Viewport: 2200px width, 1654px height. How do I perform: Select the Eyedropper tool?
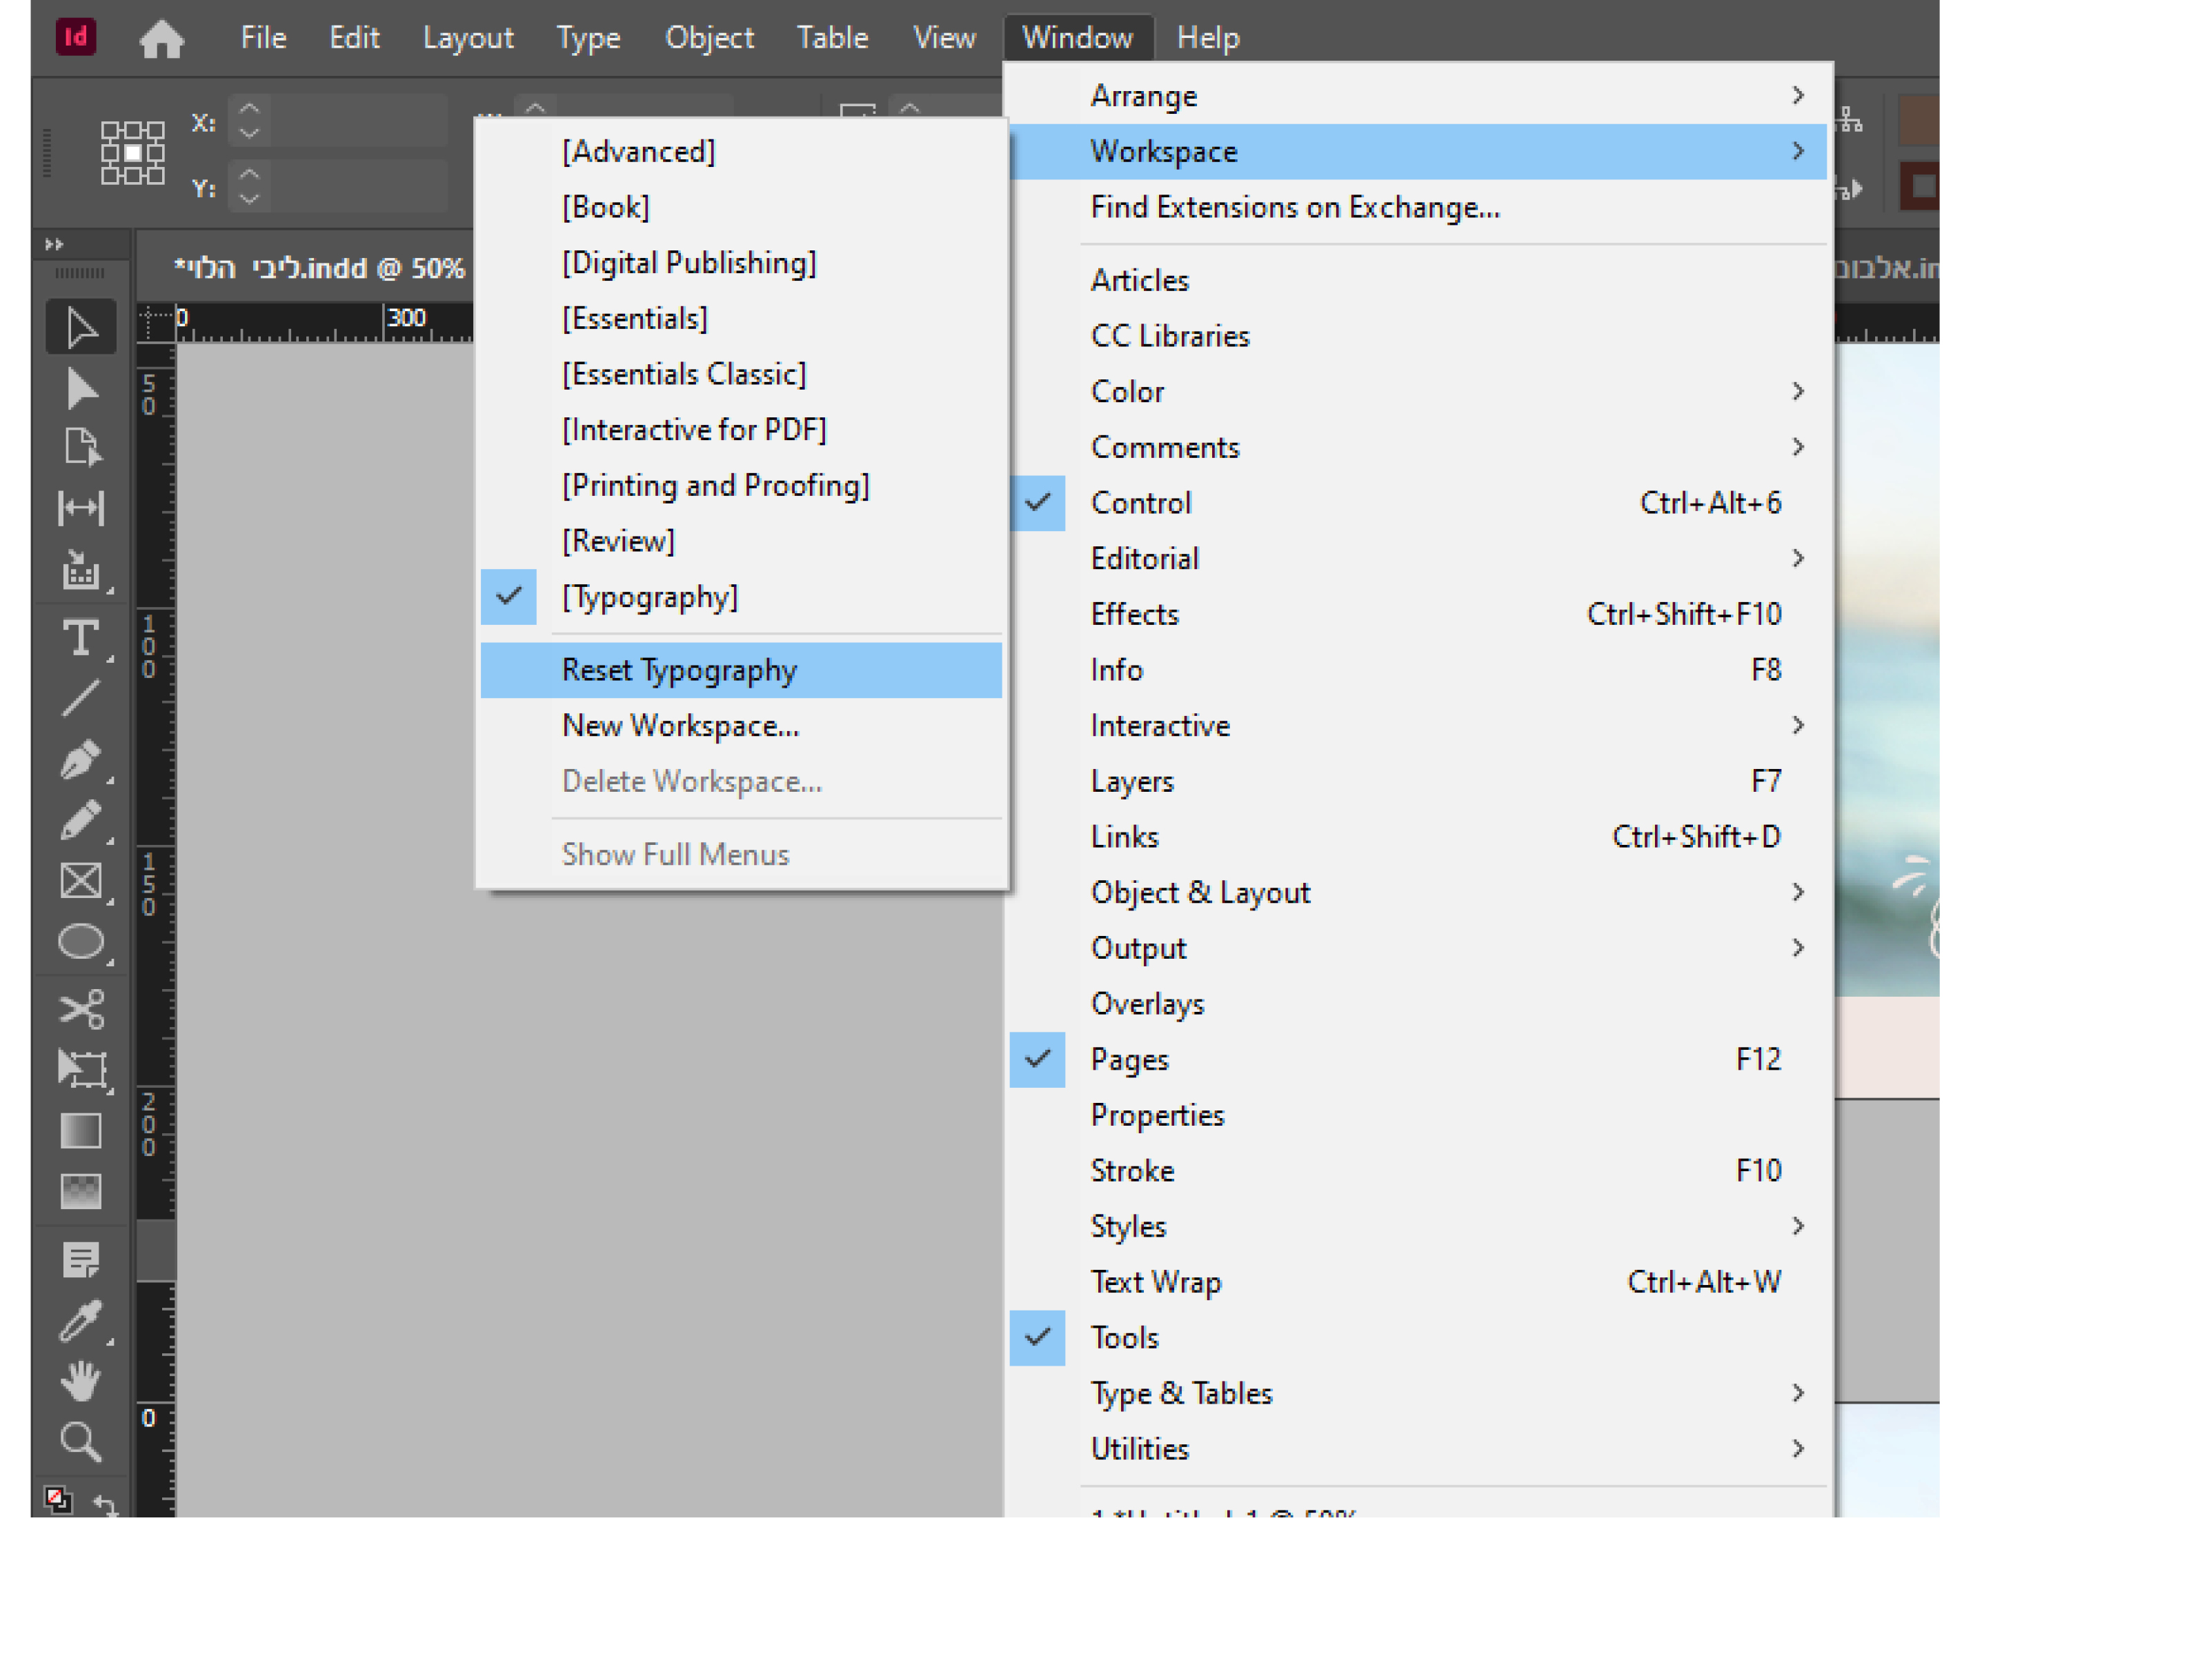click(x=81, y=1319)
